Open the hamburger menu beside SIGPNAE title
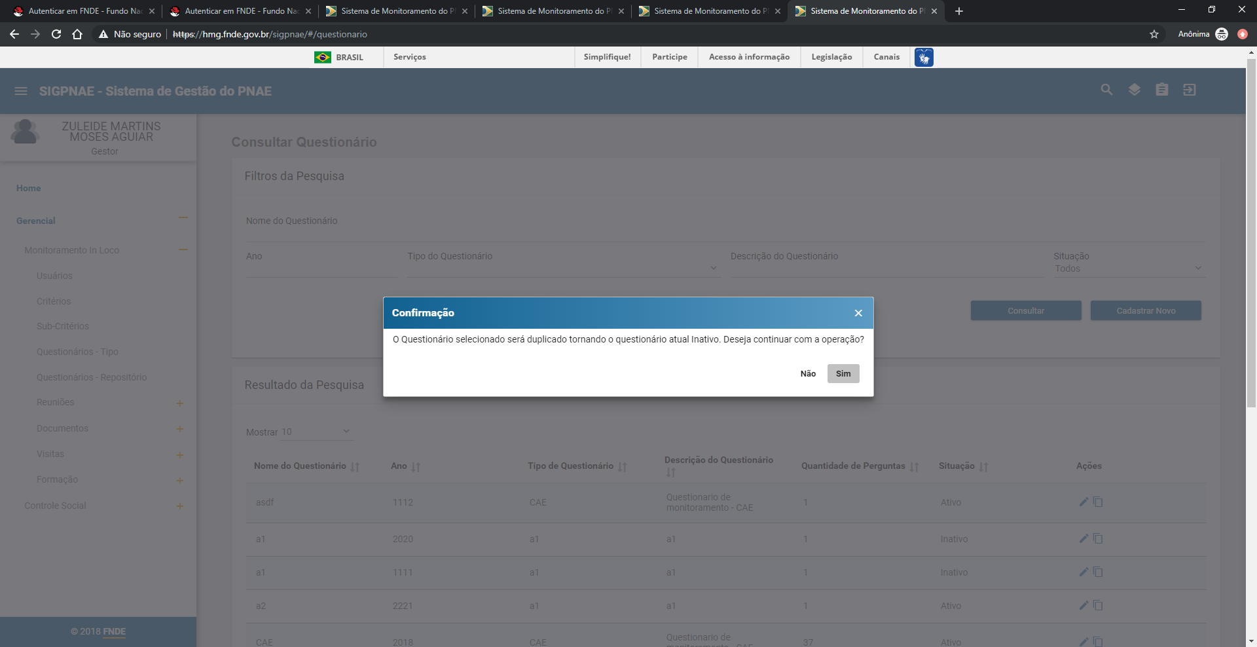1257x647 pixels. coord(21,91)
